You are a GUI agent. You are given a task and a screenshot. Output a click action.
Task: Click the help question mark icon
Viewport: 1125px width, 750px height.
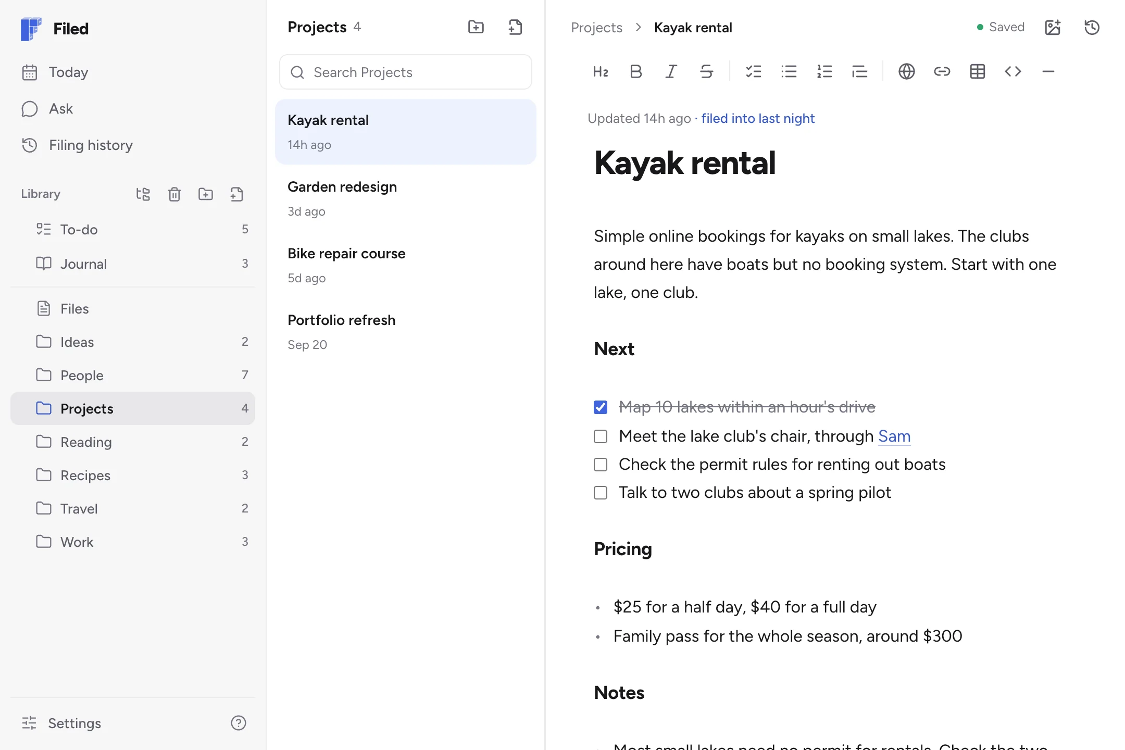[x=239, y=723]
